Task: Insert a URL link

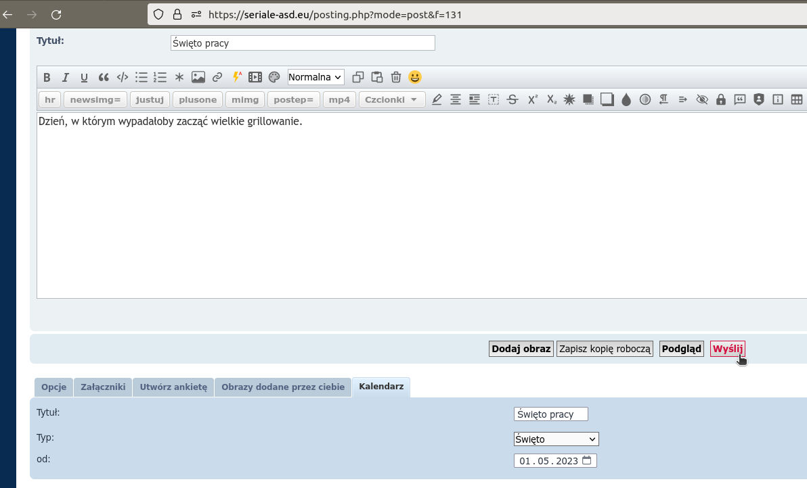Action: click(217, 78)
